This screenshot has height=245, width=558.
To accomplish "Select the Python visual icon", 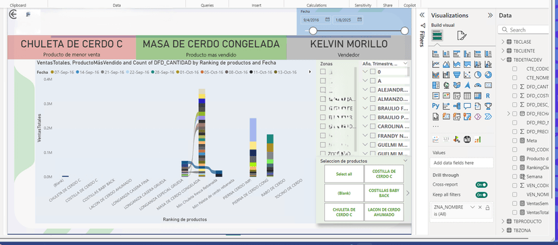I will [x=435, y=106].
